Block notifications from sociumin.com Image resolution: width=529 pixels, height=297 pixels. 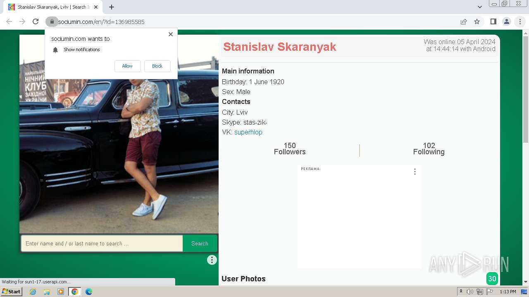[157, 66]
